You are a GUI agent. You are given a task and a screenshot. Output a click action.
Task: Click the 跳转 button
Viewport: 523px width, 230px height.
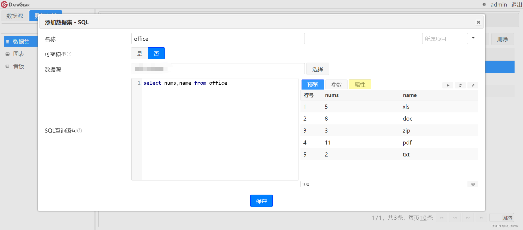(508, 218)
